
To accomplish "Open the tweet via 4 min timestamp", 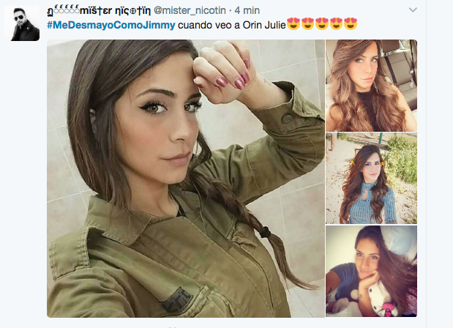I will click(247, 10).
